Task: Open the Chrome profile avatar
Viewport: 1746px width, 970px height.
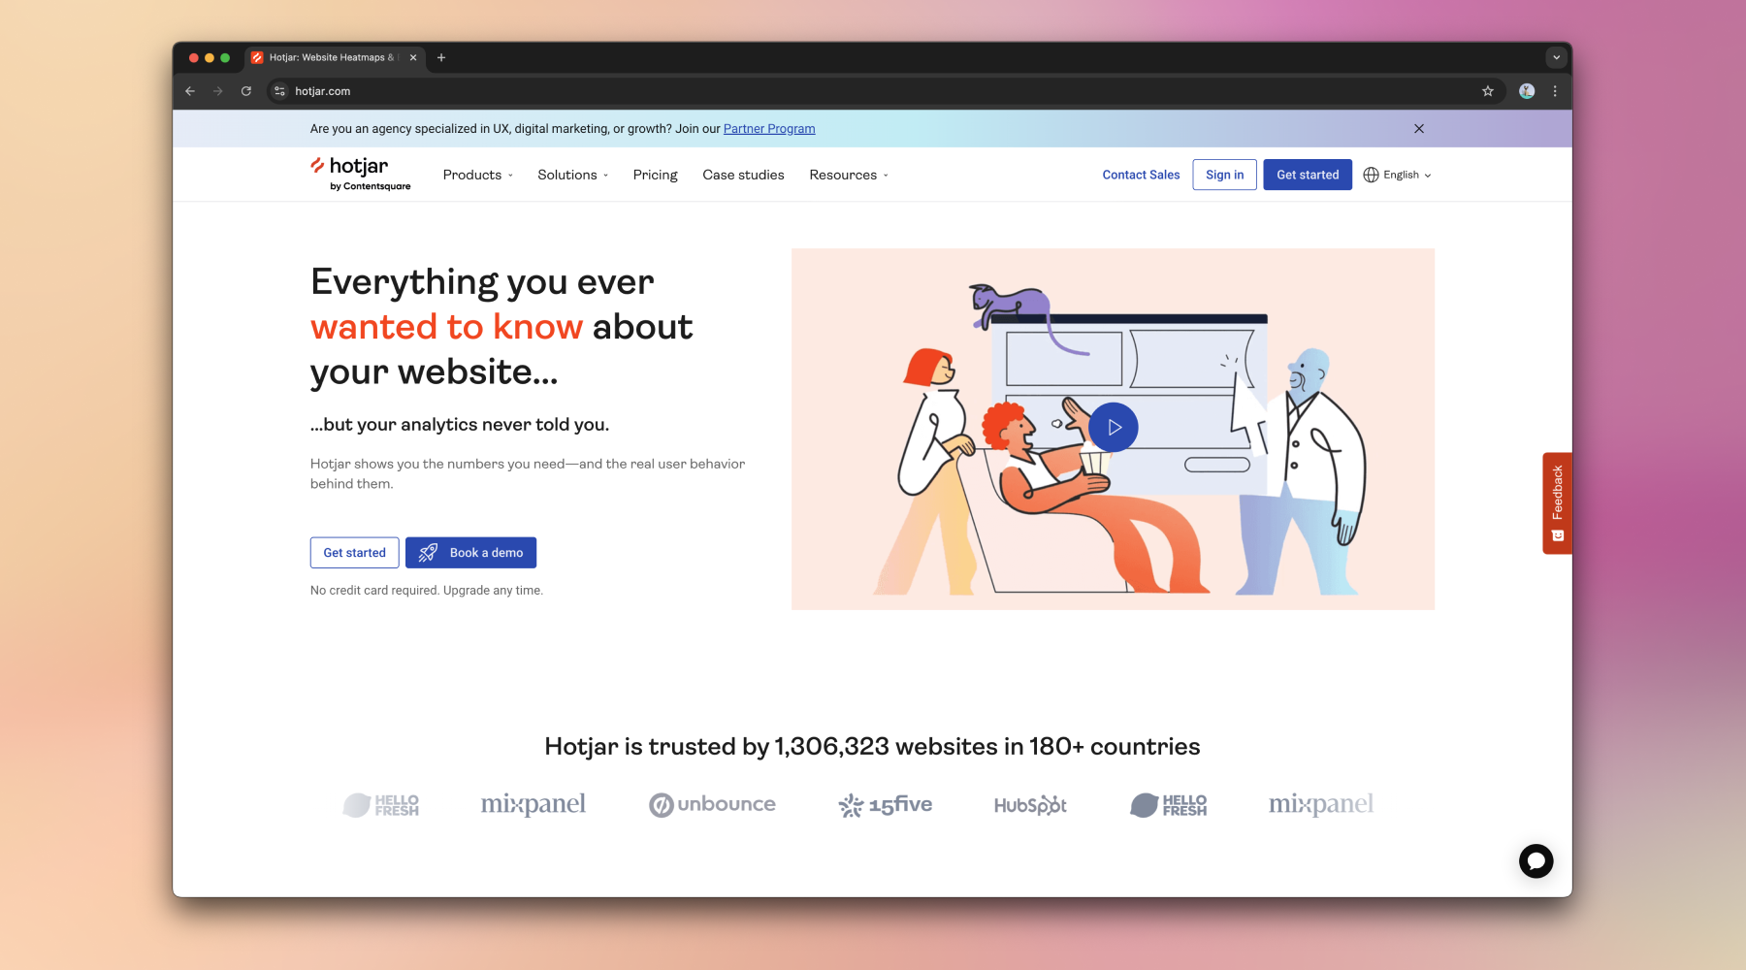Action: coord(1527,91)
